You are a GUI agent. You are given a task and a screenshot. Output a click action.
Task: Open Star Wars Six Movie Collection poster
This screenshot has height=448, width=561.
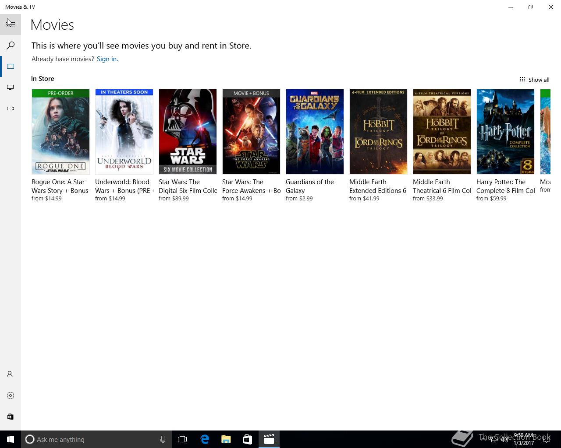click(188, 132)
